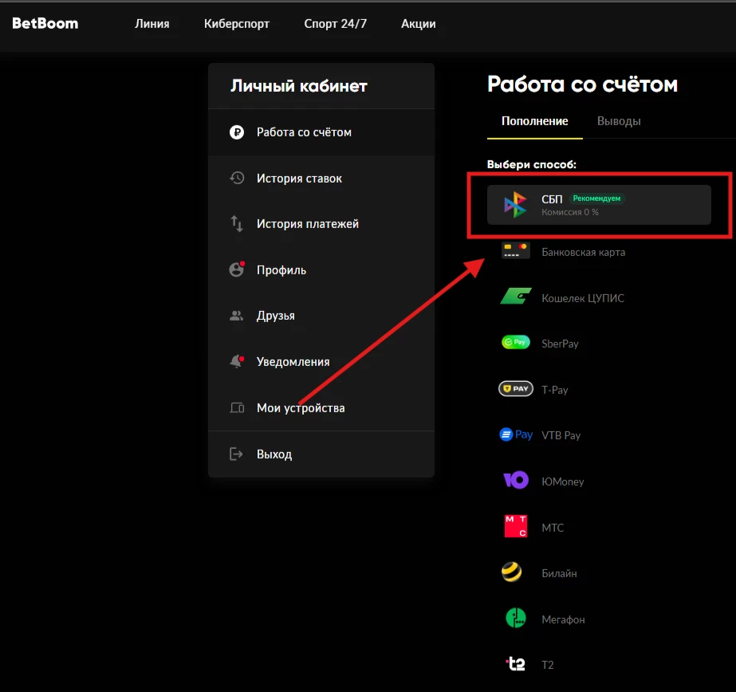
Task: Select the VTB Pay blue icon
Action: pyautogui.click(x=515, y=434)
